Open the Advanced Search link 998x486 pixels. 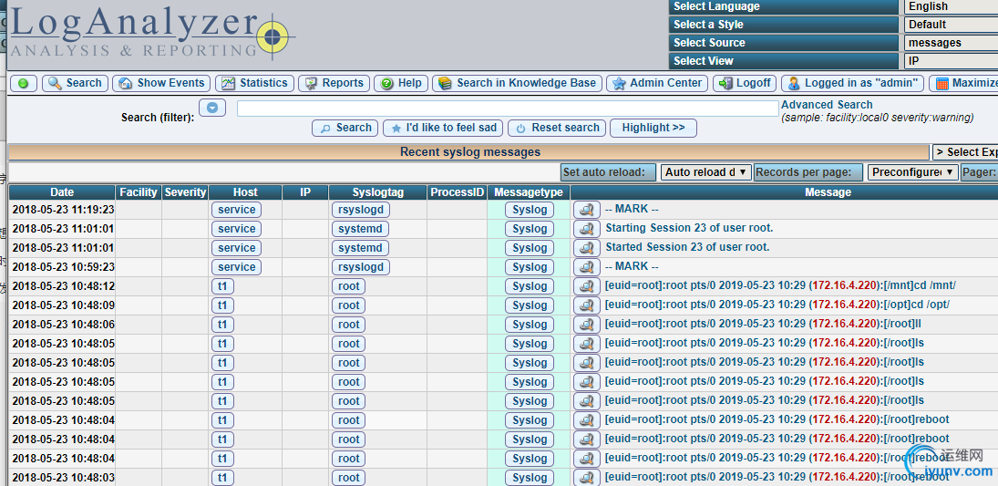pyautogui.click(x=827, y=105)
